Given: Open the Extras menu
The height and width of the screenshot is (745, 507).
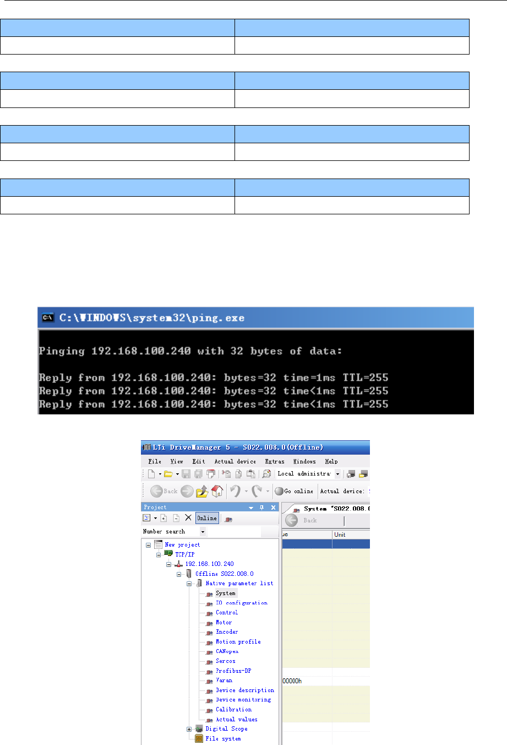Looking at the screenshot, I should click(x=275, y=462).
